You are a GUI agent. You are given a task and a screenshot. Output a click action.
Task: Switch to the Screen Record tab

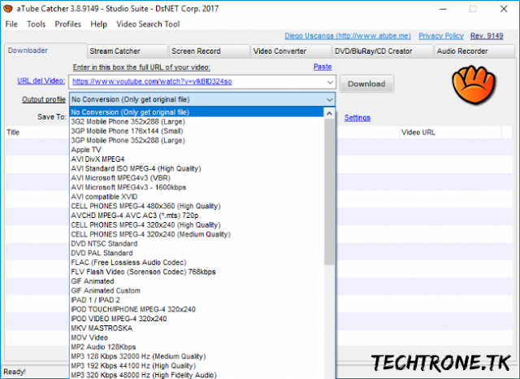pyautogui.click(x=209, y=51)
